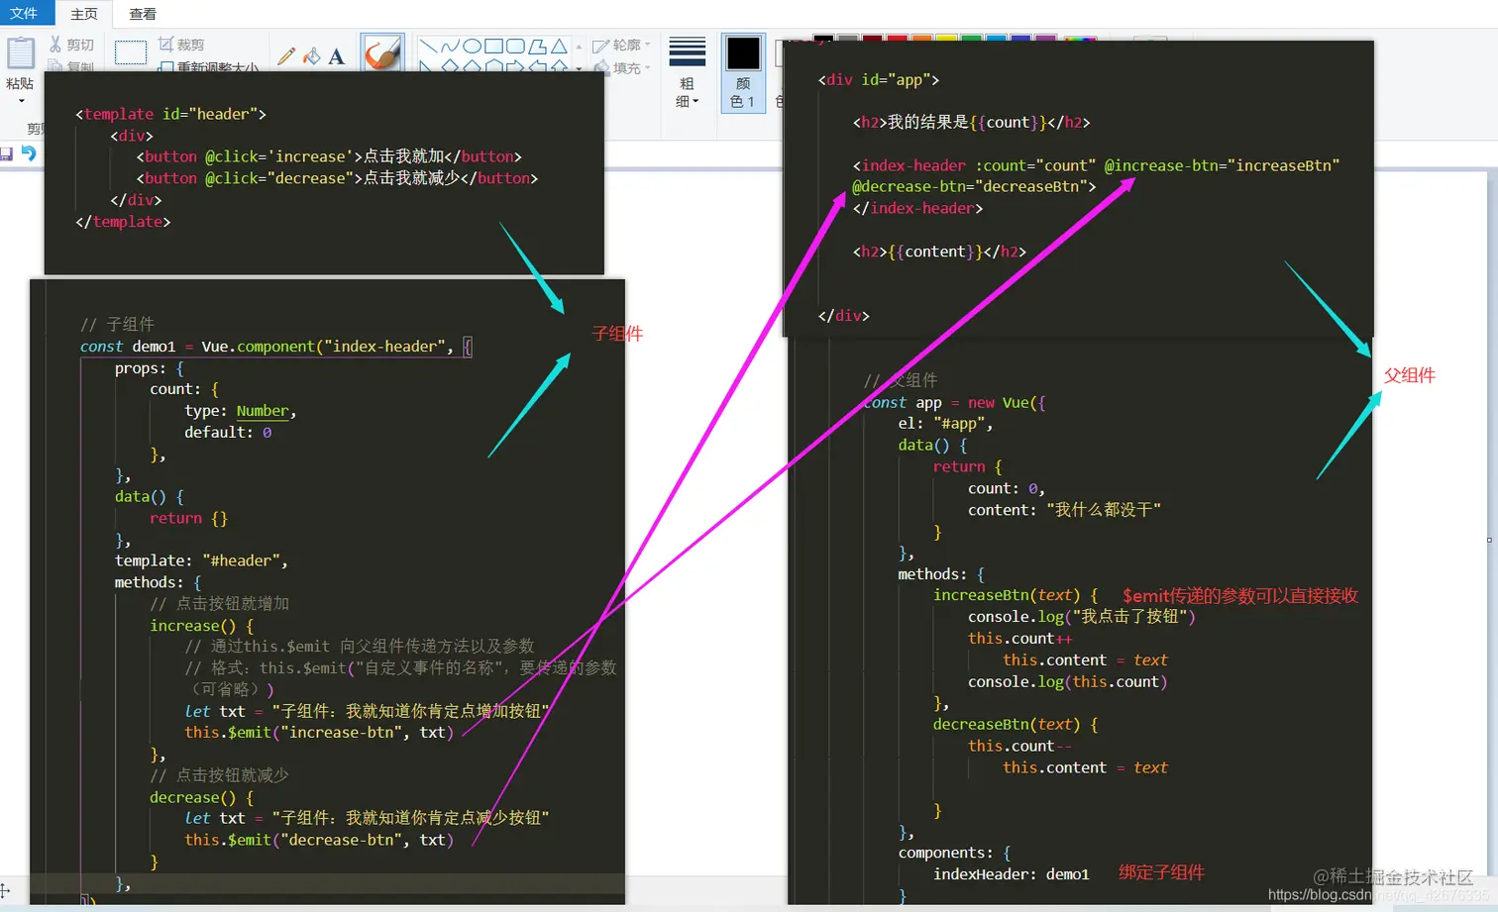Click the red 子组件 label on canvas

coord(617,334)
